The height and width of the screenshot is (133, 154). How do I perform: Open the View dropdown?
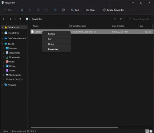coord(91,10)
